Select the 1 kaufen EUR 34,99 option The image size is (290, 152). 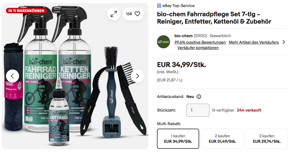point(178,139)
